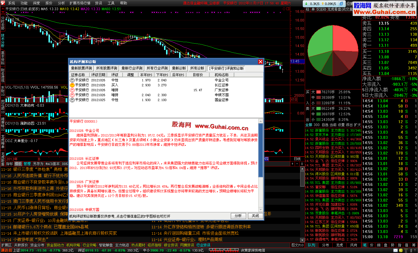Viewport: 418px width, 253px height.
Task: Select [平安银行]评测和诊断 tab
Action: click(226, 68)
